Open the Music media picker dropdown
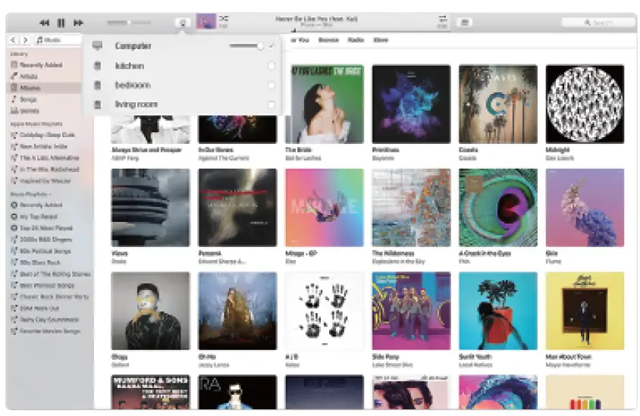Viewport: 640px width, 416px height. point(57,40)
